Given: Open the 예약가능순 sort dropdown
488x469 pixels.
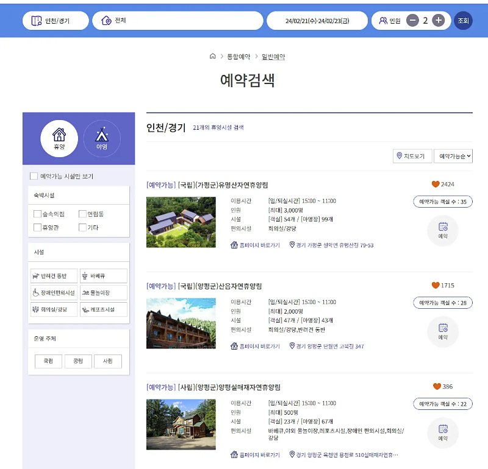Looking at the screenshot, I should tap(454, 156).
